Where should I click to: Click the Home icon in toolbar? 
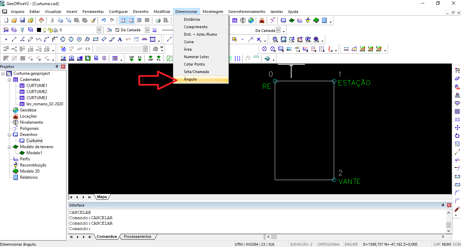coord(41,20)
